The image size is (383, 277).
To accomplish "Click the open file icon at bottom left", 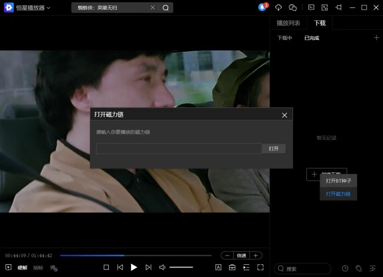I will [9, 267].
